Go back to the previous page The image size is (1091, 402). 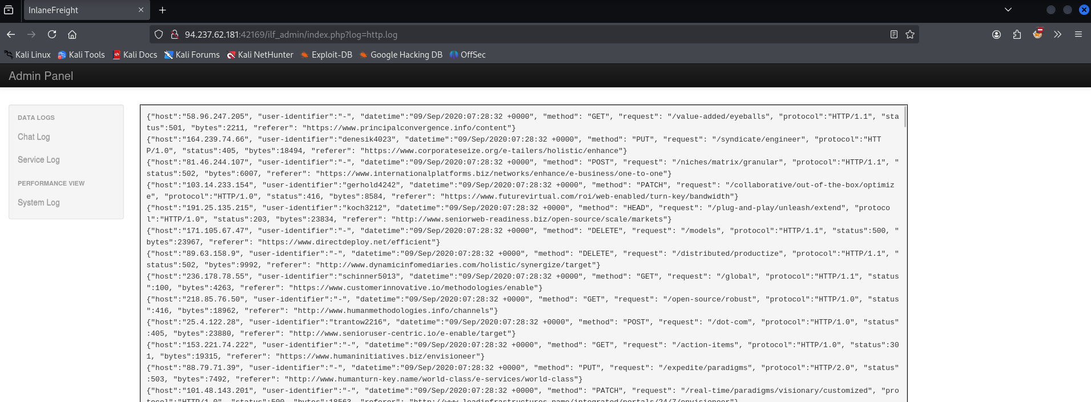11,34
